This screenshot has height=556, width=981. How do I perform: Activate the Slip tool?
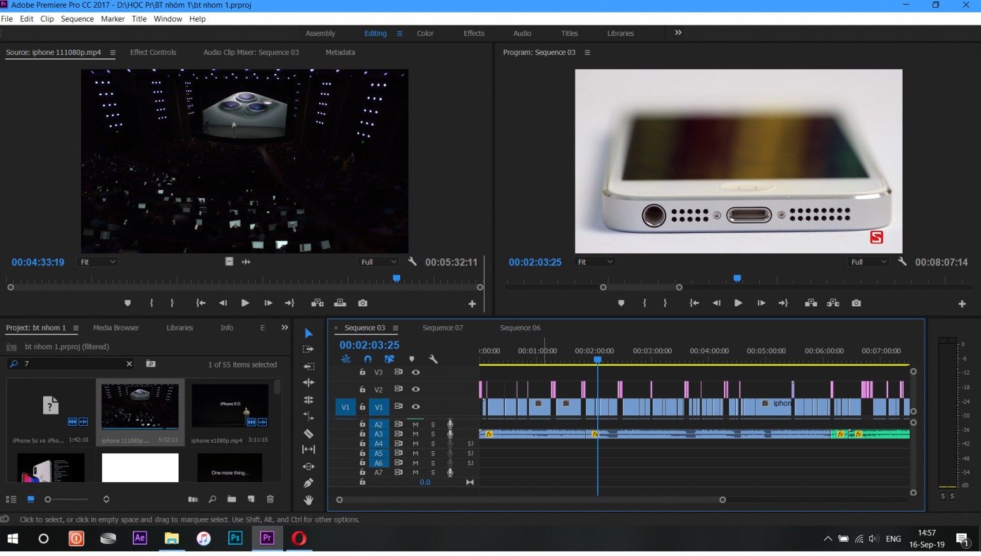click(x=309, y=449)
